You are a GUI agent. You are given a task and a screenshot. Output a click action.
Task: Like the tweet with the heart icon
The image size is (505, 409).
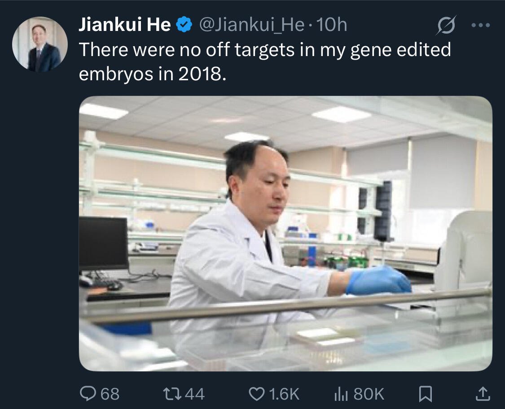(x=256, y=394)
